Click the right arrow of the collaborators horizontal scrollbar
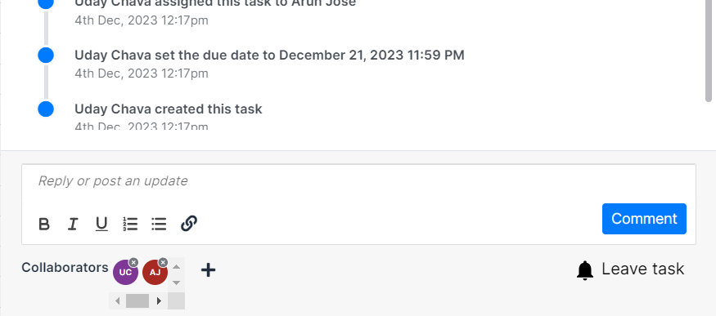Image resolution: width=716 pixels, height=316 pixels. pos(159,301)
